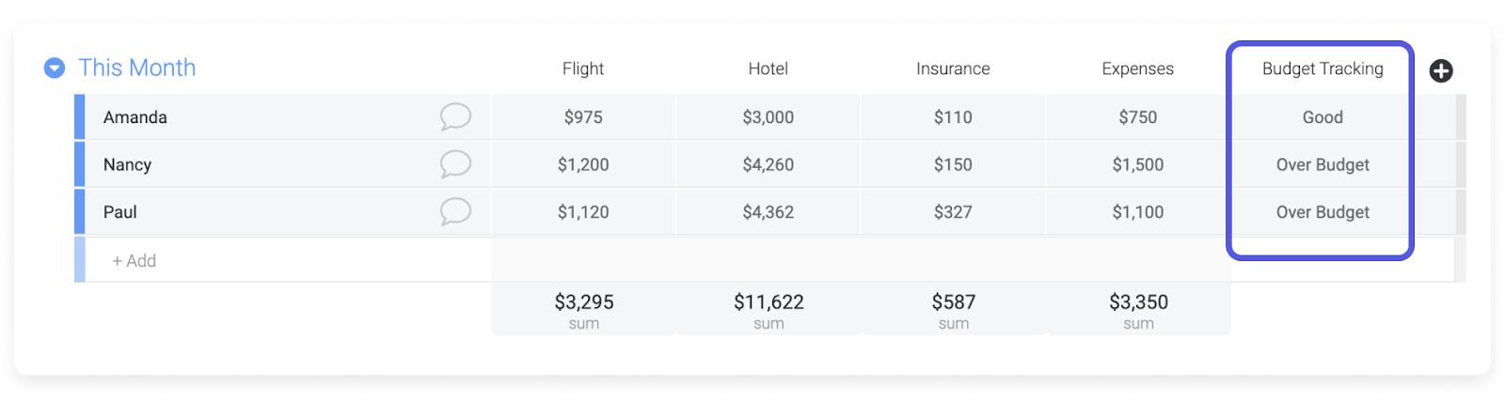Collapse the This Month group arrow
The width and height of the screenshot is (1505, 400).
click(55, 68)
